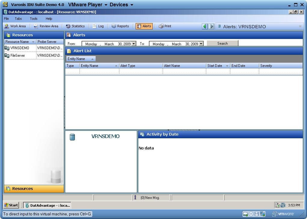
Task: Sort by Resource Name column header
Action: point(20,42)
